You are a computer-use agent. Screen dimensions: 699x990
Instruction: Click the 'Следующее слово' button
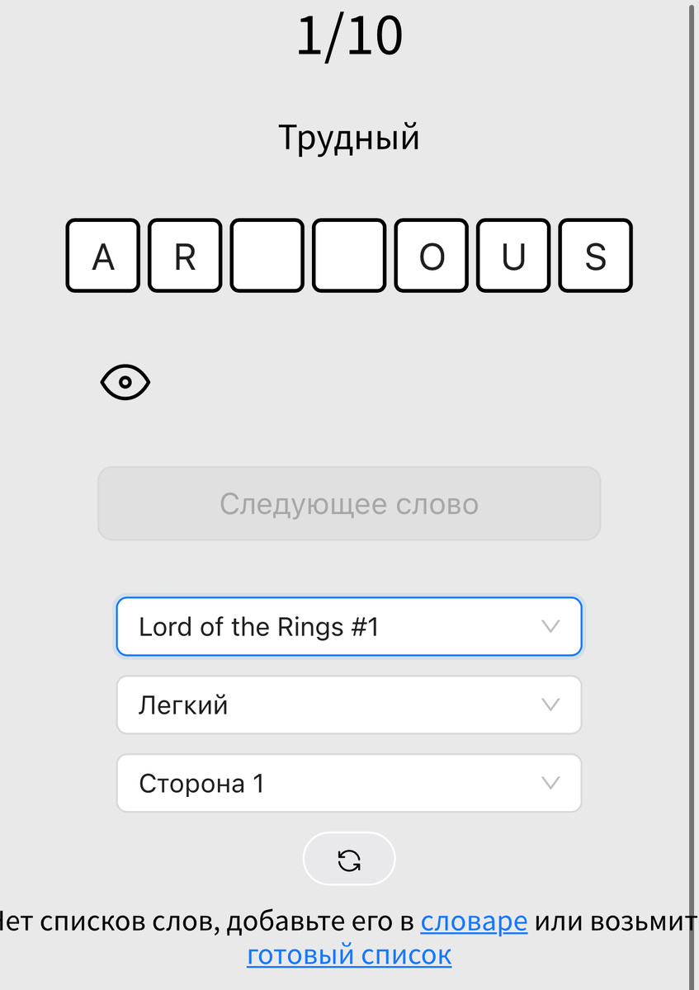click(x=349, y=503)
